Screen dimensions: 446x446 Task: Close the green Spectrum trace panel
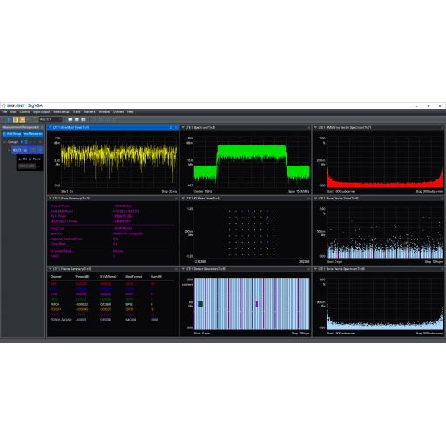[x=308, y=128]
